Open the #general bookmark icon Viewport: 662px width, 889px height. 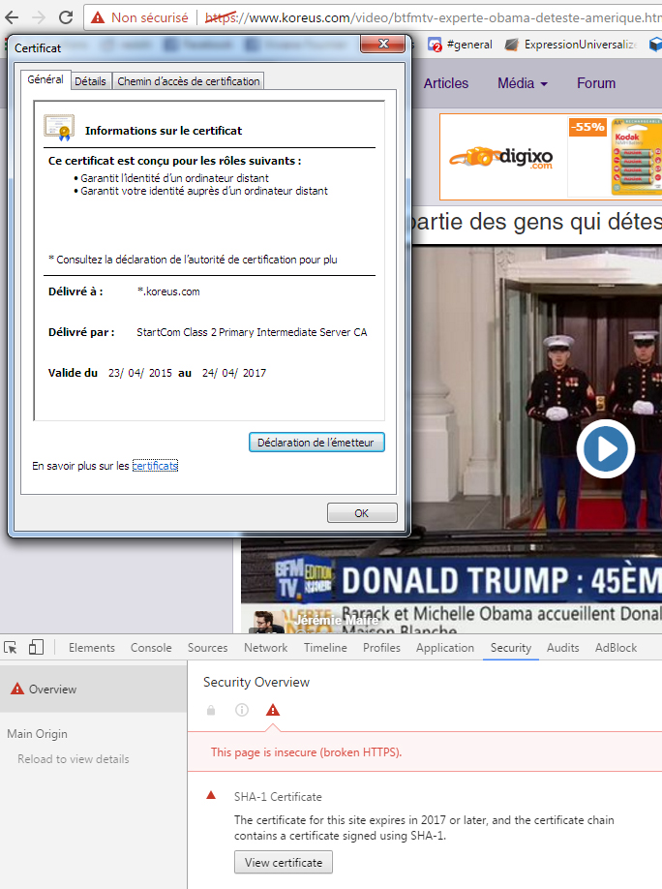[x=436, y=45]
